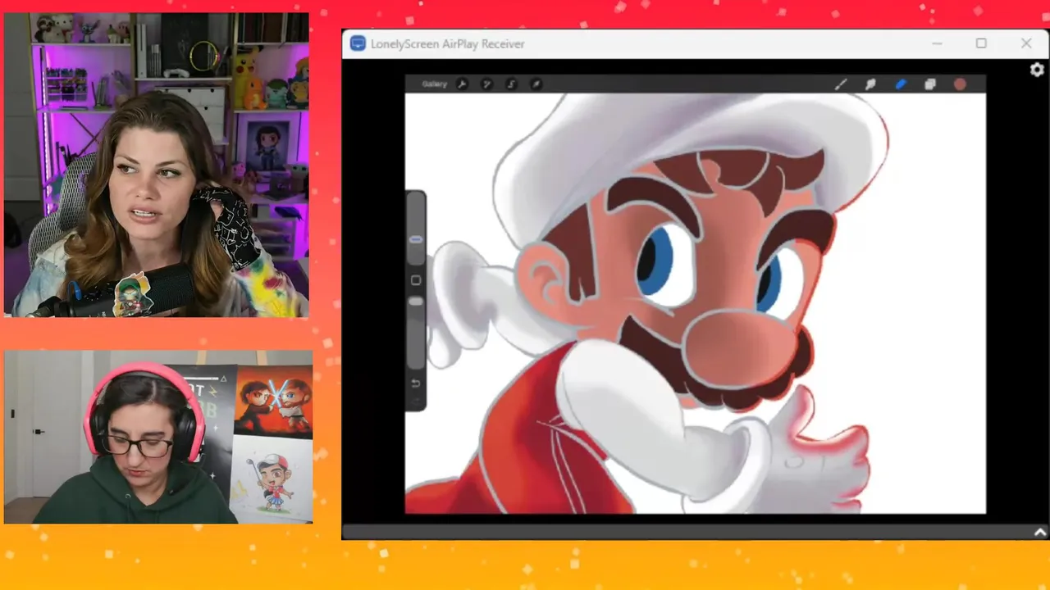Viewport: 1050px width, 590px height.
Task: Open the Layers panel icon
Action: [x=930, y=84]
